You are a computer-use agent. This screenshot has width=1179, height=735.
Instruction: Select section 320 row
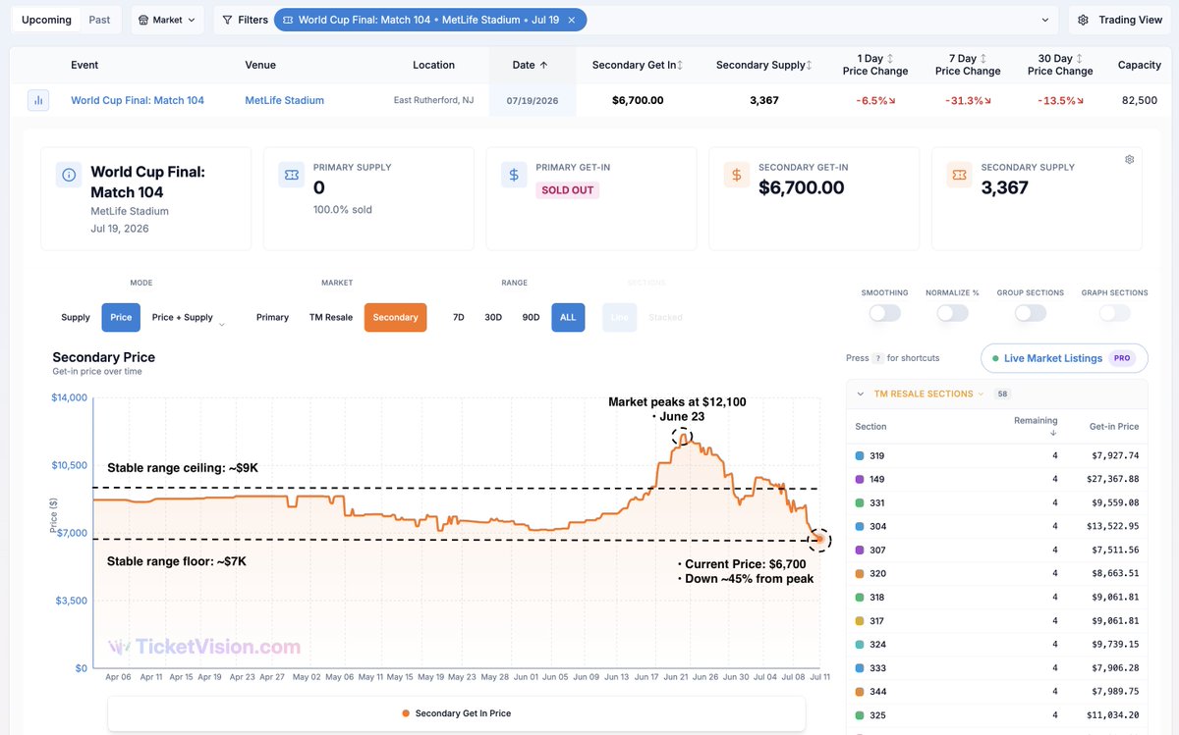(997, 574)
